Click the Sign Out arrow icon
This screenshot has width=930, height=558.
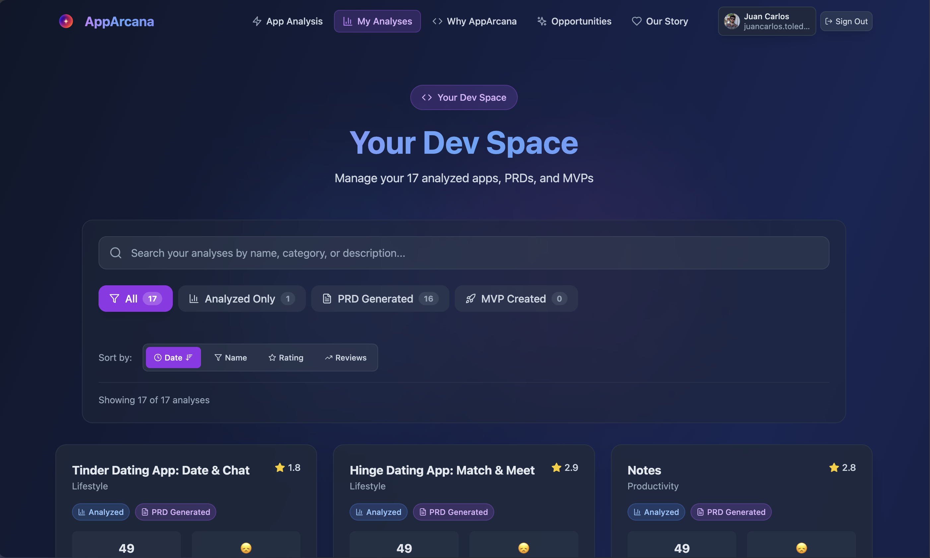(x=829, y=22)
